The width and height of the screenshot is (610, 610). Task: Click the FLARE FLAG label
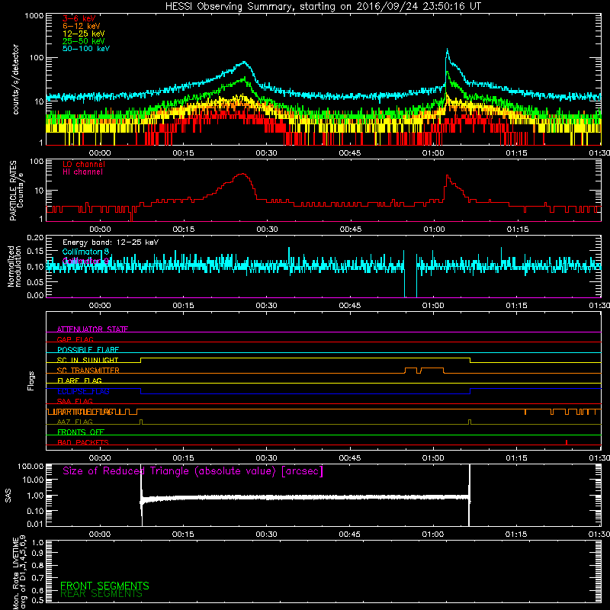79,380
